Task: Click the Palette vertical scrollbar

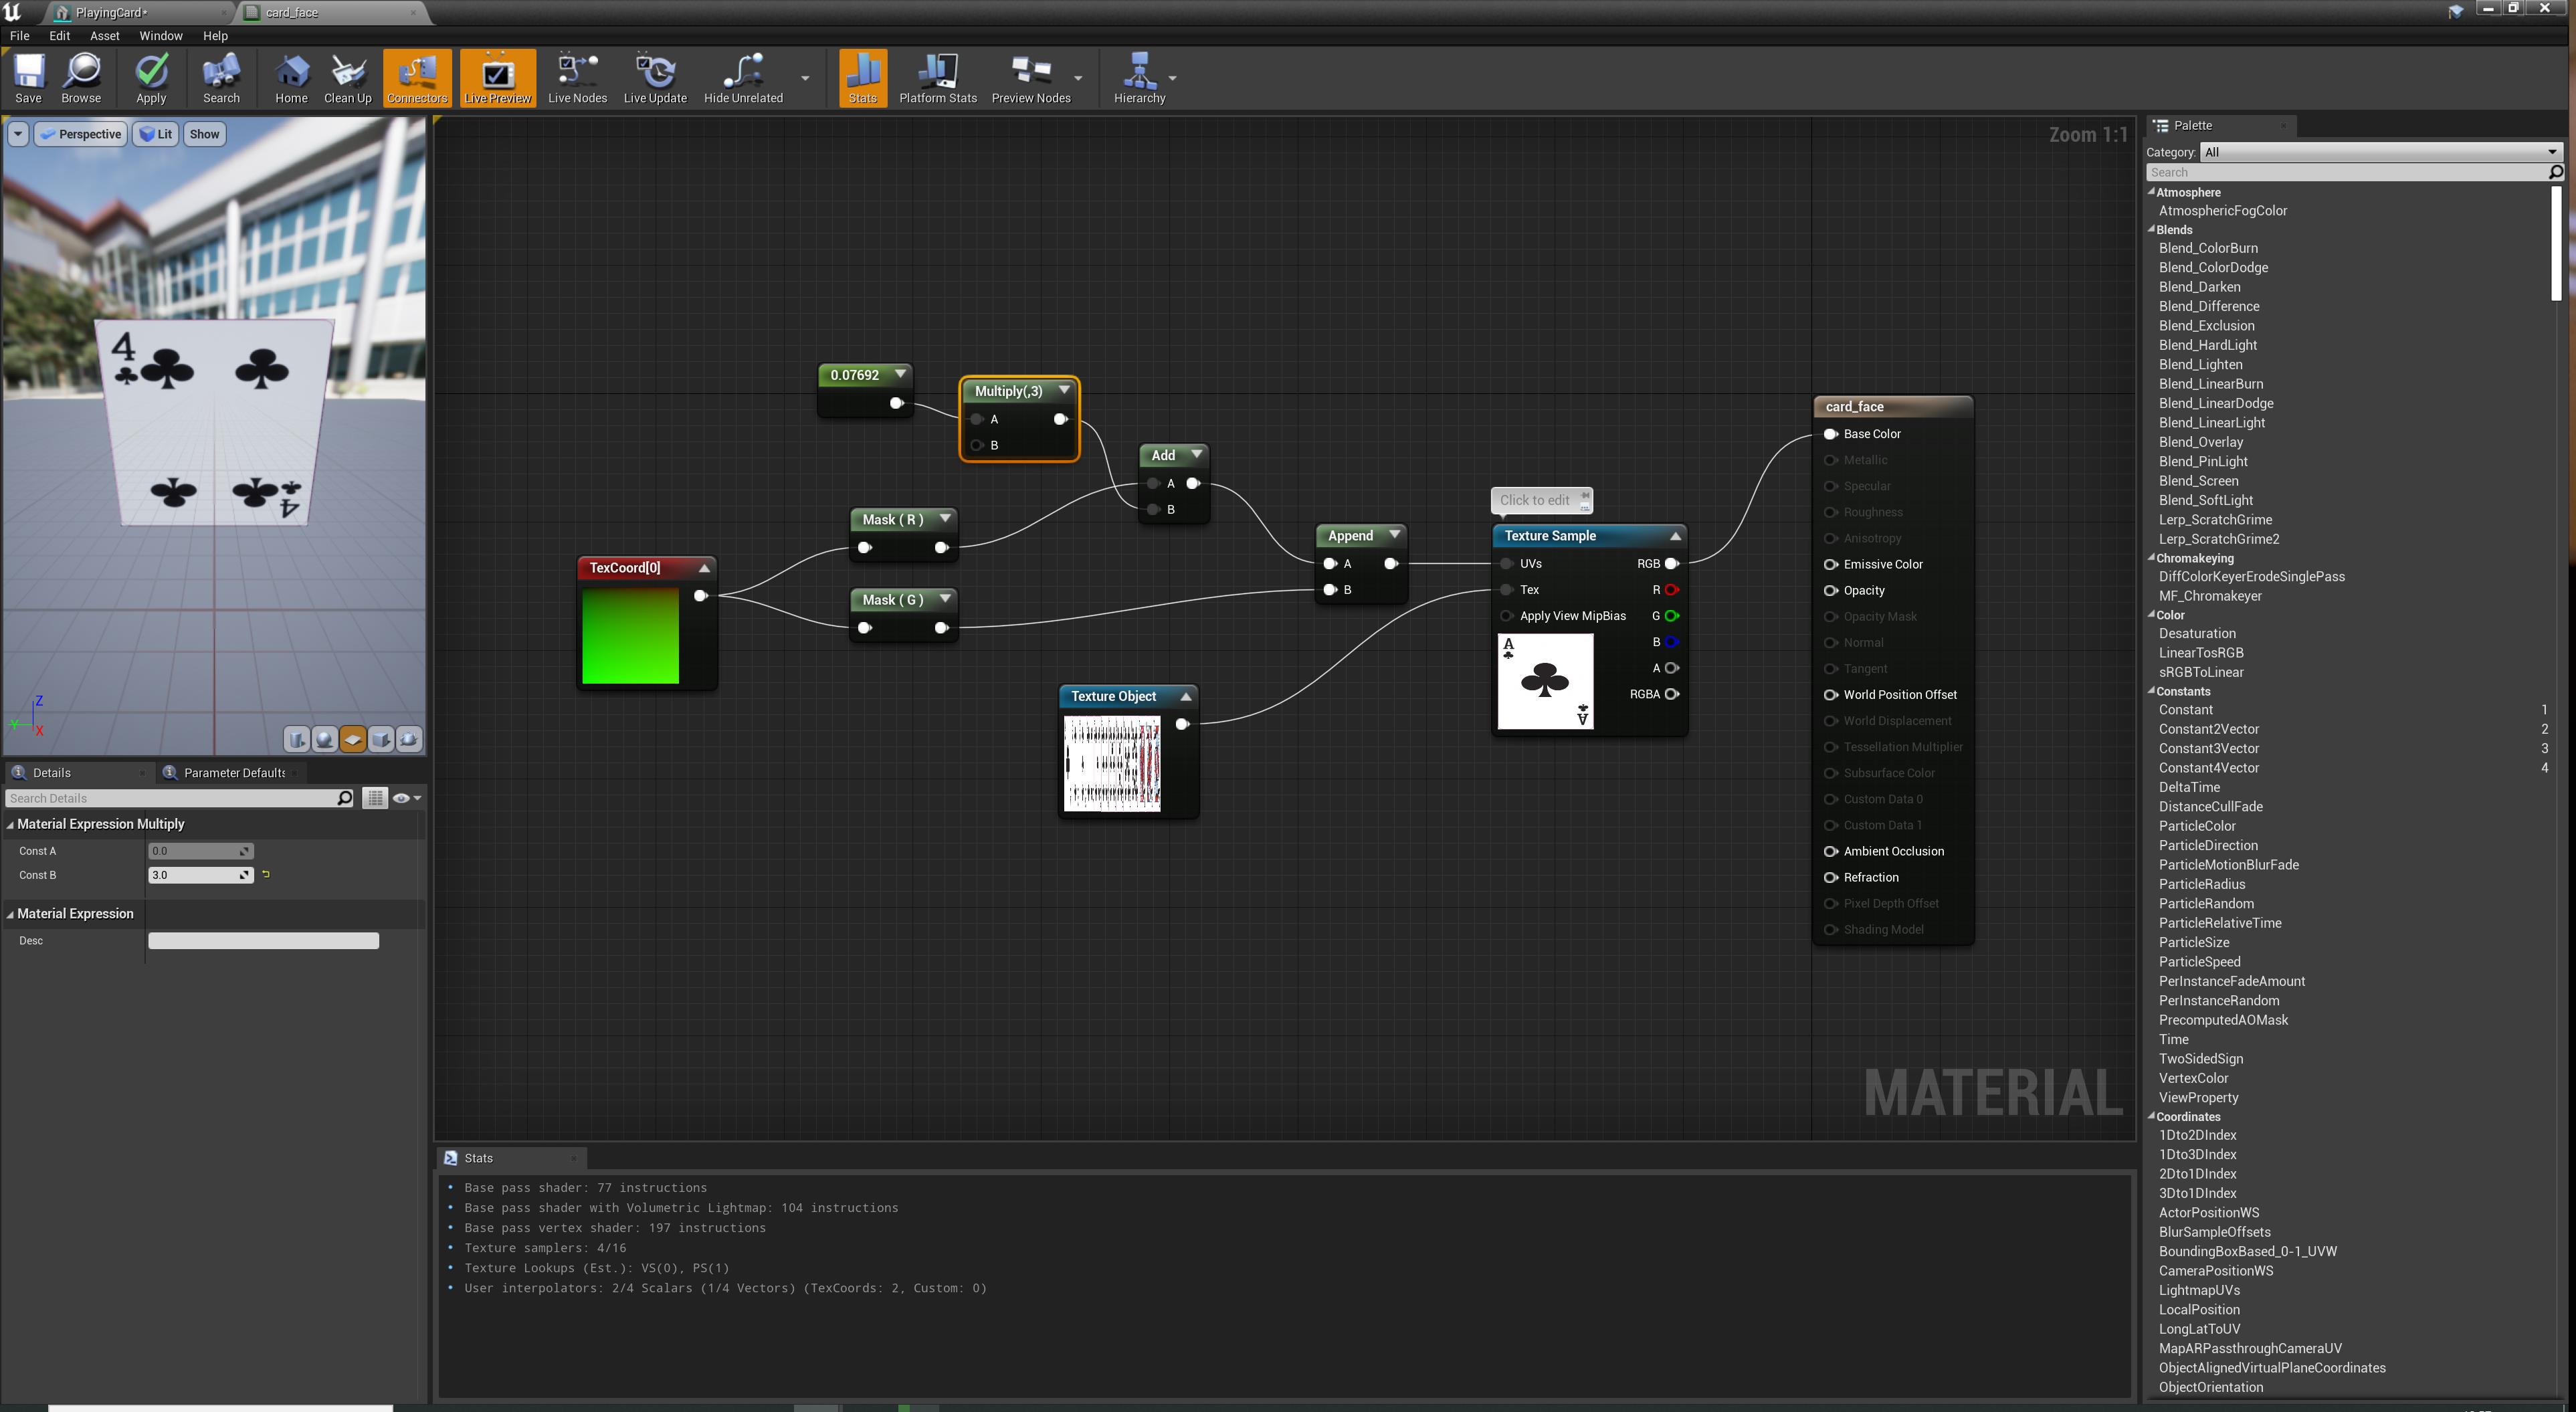Action: [x=2555, y=243]
